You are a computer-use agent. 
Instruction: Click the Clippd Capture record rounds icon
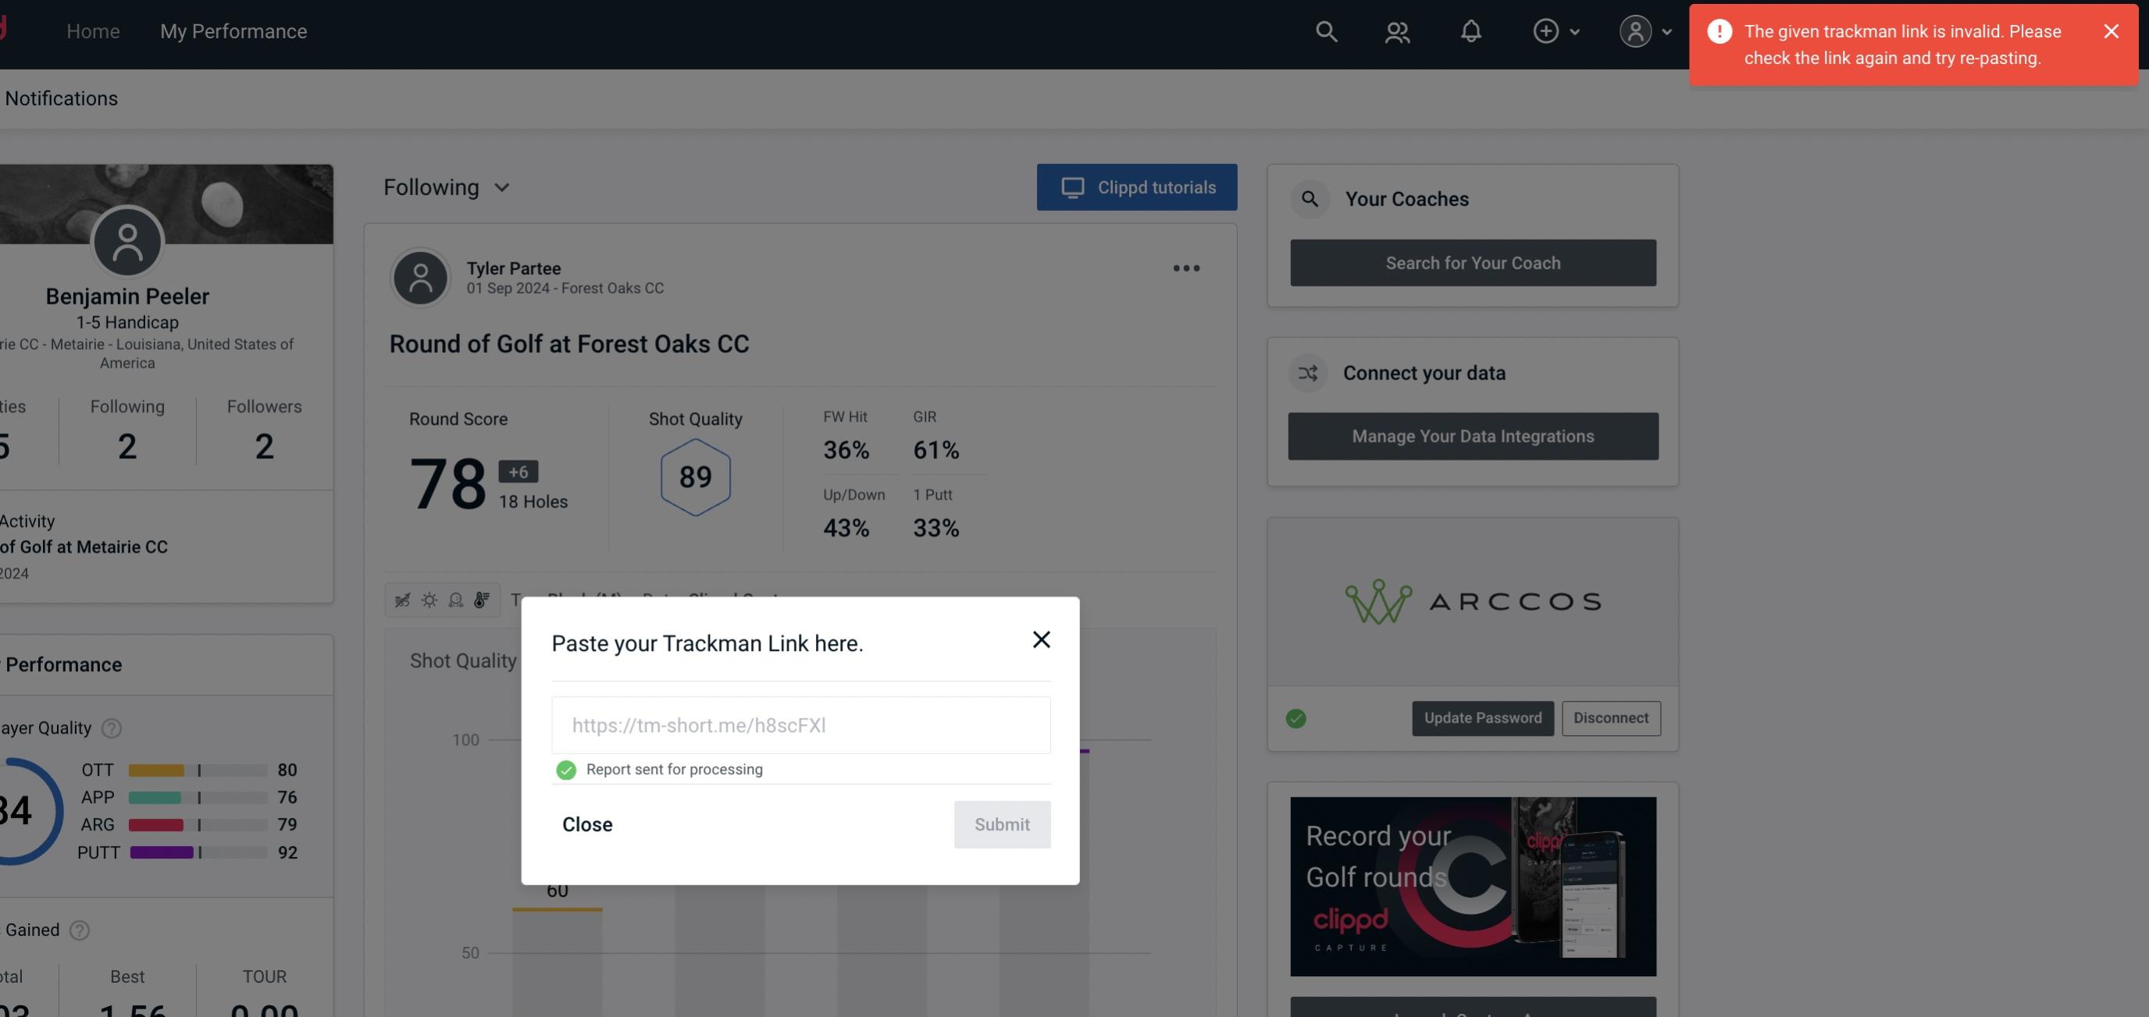point(1472,885)
